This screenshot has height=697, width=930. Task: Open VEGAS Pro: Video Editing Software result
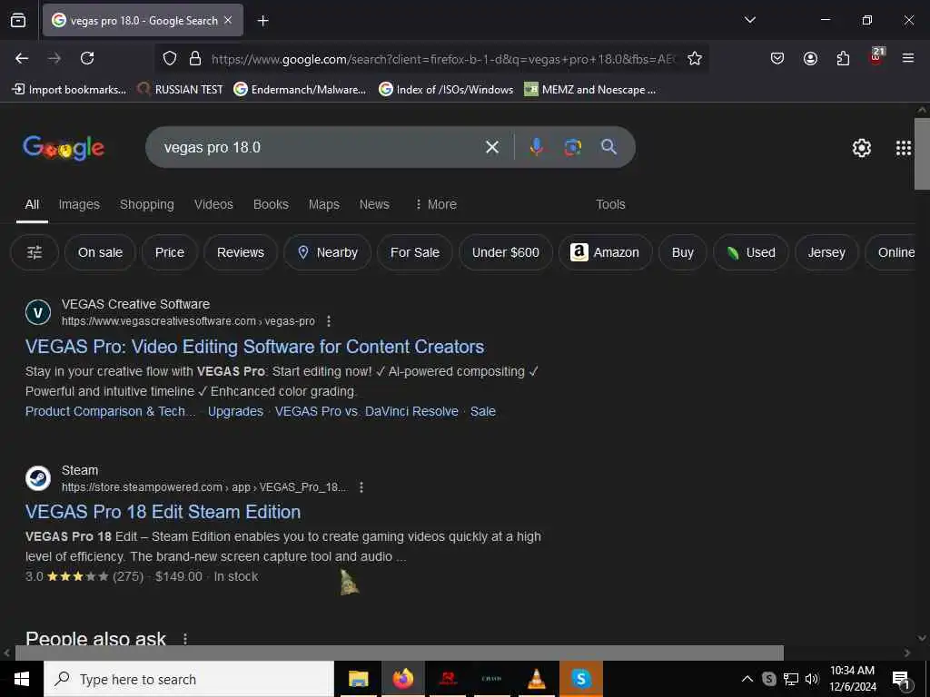tap(254, 347)
